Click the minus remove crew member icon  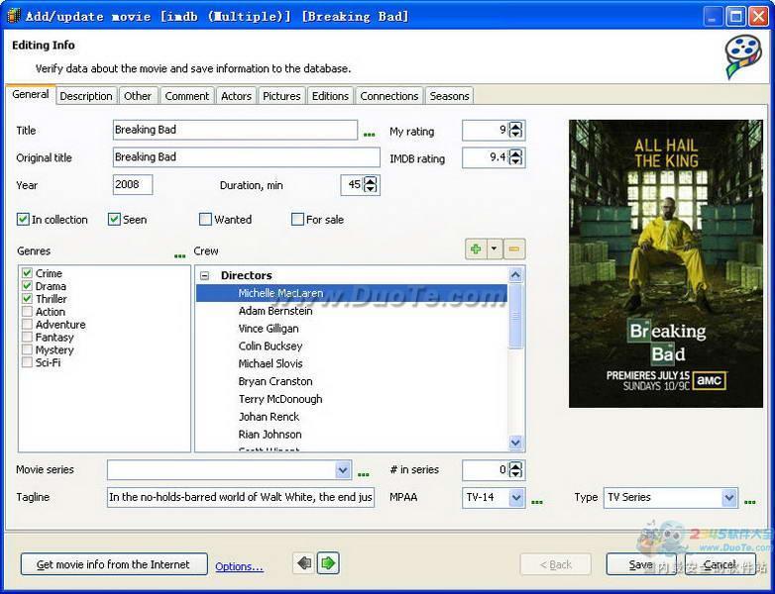pos(514,248)
